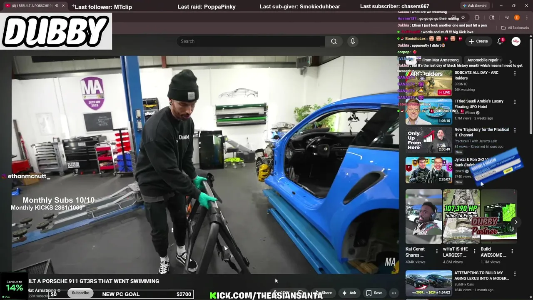Click the Create button
Viewport: 533px width, 300px height.
point(478,41)
